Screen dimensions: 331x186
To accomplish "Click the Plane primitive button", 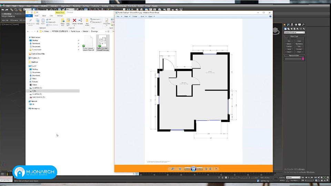I will point(299,52).
